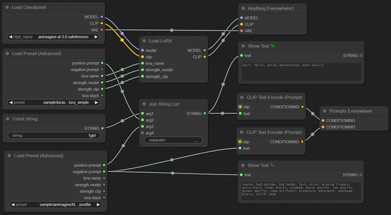Click the STRING output port of Join String List

(x=205, y=113)
